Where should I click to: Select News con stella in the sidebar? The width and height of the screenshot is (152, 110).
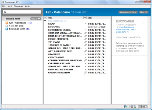pyautogui.click(x=16, y=26)
